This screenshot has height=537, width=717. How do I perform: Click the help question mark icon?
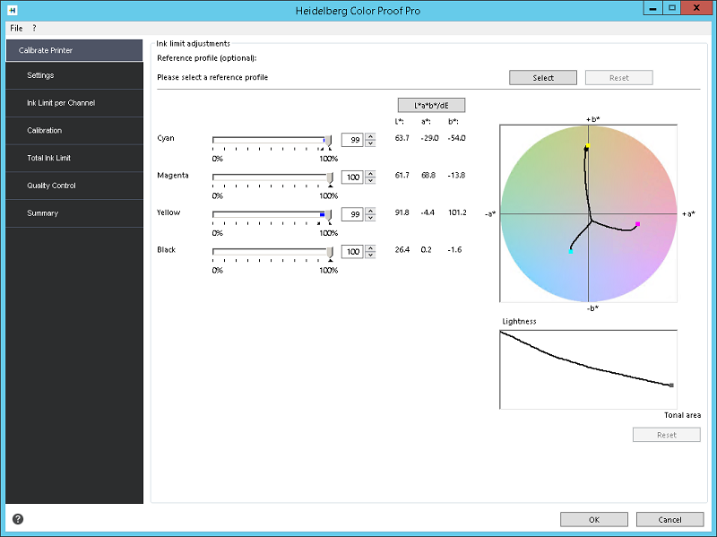tap(18, 519)
